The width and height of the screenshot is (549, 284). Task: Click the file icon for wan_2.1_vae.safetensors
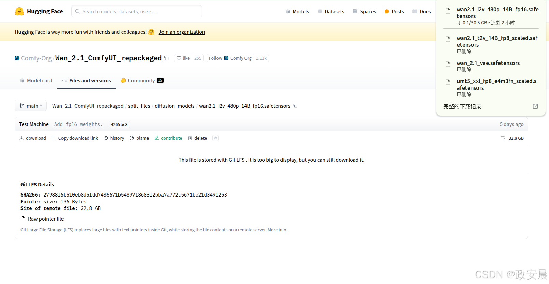point(448,64)
